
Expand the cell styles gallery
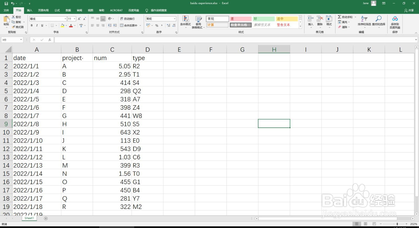click(300, 26)
